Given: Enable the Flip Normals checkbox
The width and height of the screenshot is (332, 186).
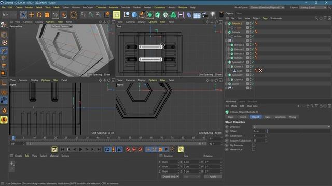Looking at the screenshot, I should point(254,145).
